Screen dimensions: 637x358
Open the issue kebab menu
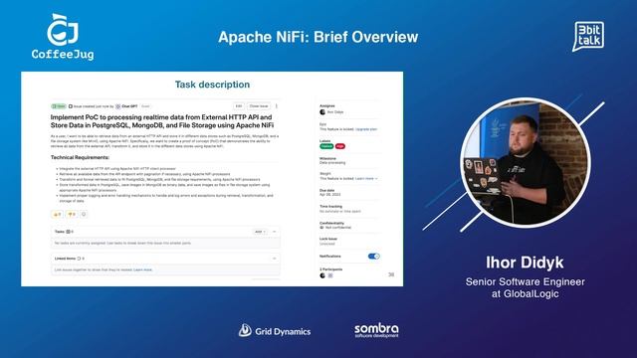277,106
